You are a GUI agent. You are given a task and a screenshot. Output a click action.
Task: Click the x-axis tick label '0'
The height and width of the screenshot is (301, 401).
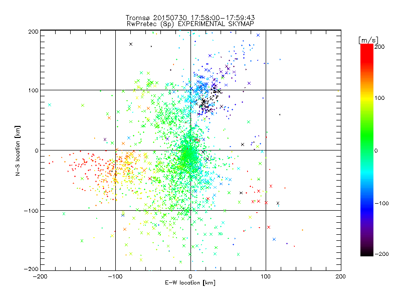coord(190,276)
